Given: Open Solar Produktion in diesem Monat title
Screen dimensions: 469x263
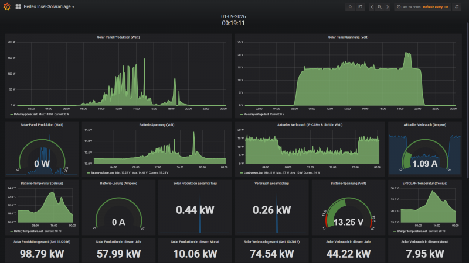Looking at the screenshot, I should (195, 242).
